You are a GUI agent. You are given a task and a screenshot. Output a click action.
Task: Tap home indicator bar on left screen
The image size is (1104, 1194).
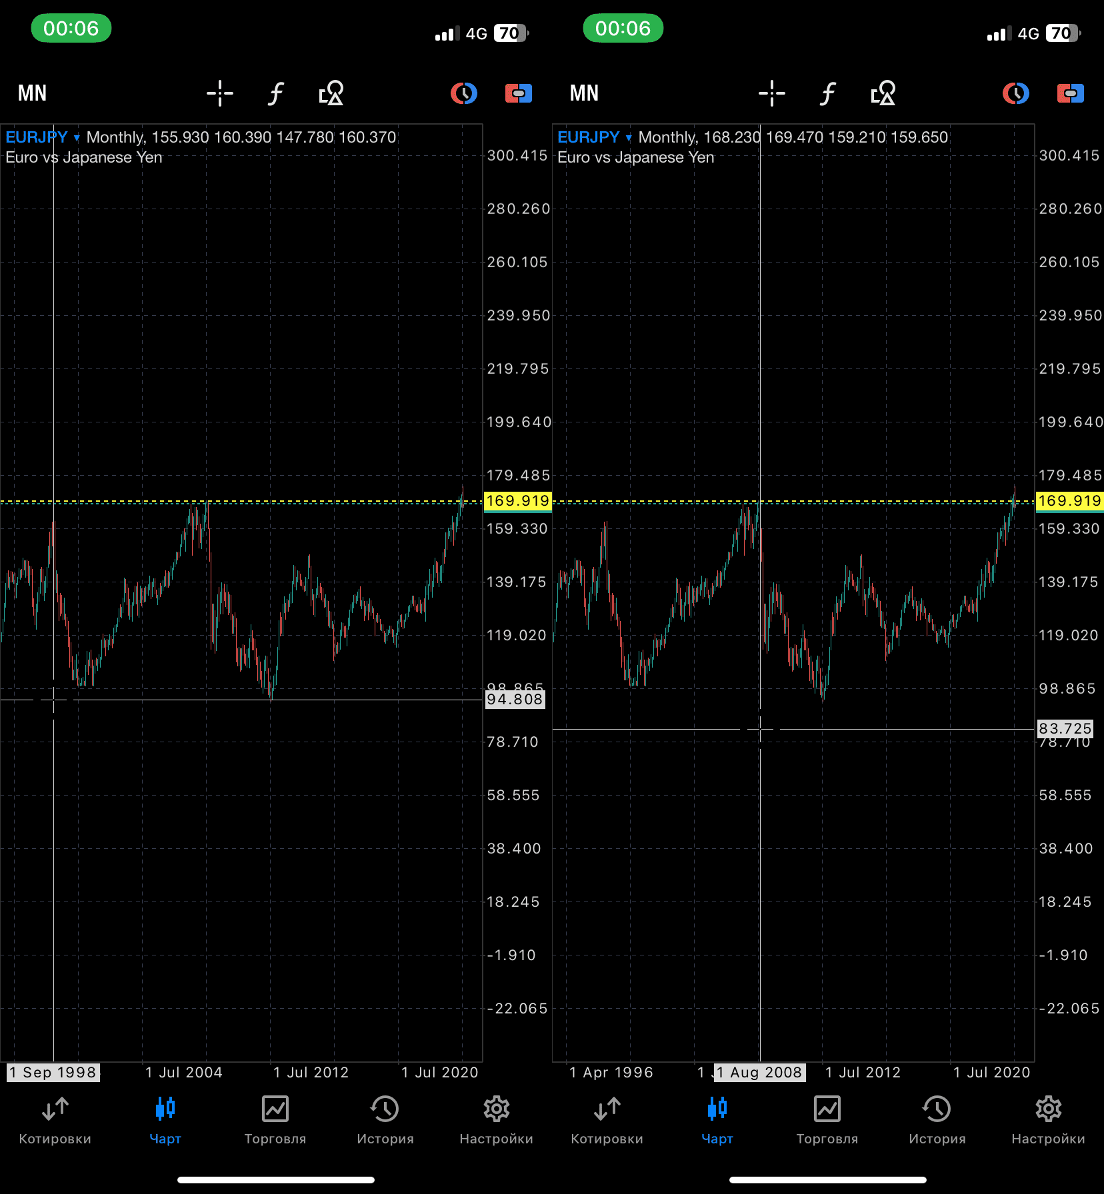[276, 1180]
